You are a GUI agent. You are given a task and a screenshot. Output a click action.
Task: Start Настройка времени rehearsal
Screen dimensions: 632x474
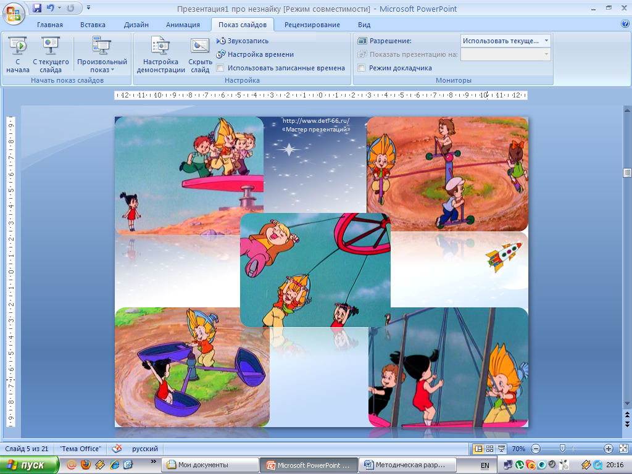click(255, 54)
